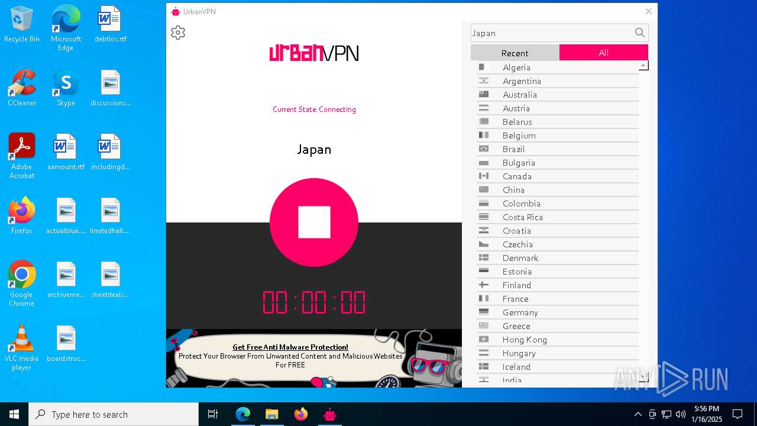Screen dimensions: 757x426
Task: Open CCleaner desktop shortcut
Action: click(22, 88)
